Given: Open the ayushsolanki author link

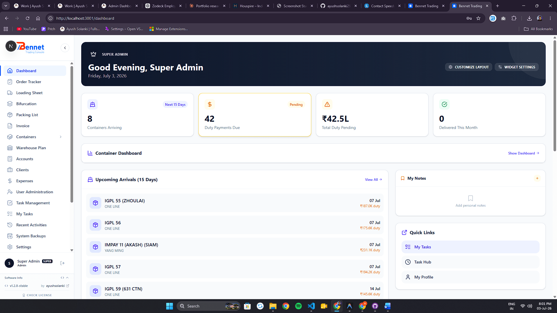Looking at the screenshot, I should point(57,286).
